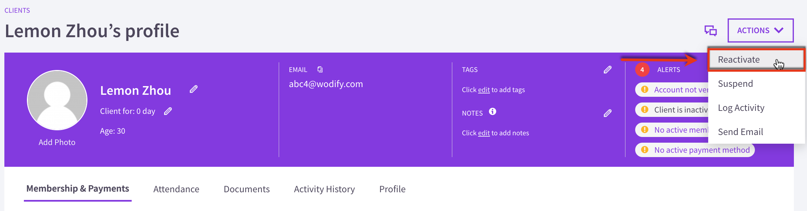Open the No active payment method alert
807x211 pixels.
pyautogui.click(x=695, y=150)
